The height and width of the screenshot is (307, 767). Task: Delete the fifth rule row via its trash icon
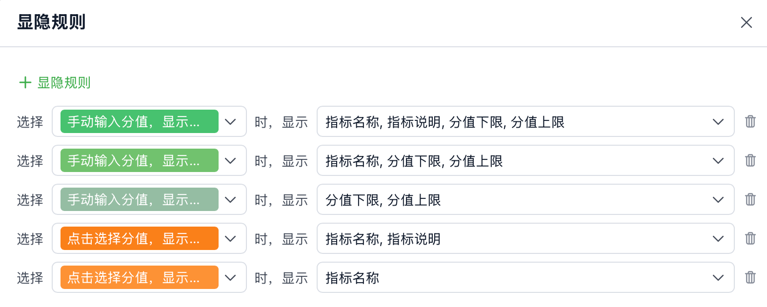click(x=750, y=277)
